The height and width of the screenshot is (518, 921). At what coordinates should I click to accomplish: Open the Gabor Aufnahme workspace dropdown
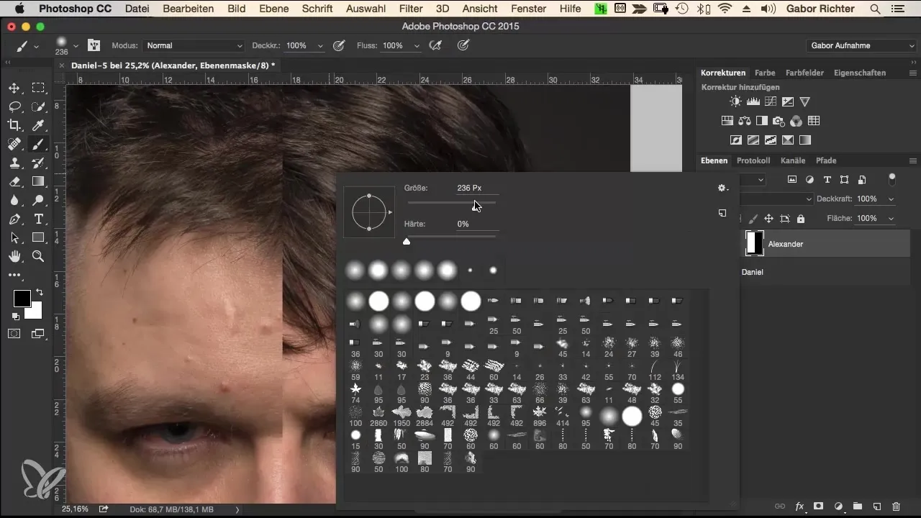click(x=861, y=45)
